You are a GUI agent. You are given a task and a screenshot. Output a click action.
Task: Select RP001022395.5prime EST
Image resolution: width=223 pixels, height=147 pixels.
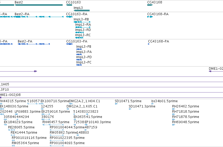tap(57, 140)
